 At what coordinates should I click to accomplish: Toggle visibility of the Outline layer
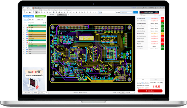(x=26, y=49)
